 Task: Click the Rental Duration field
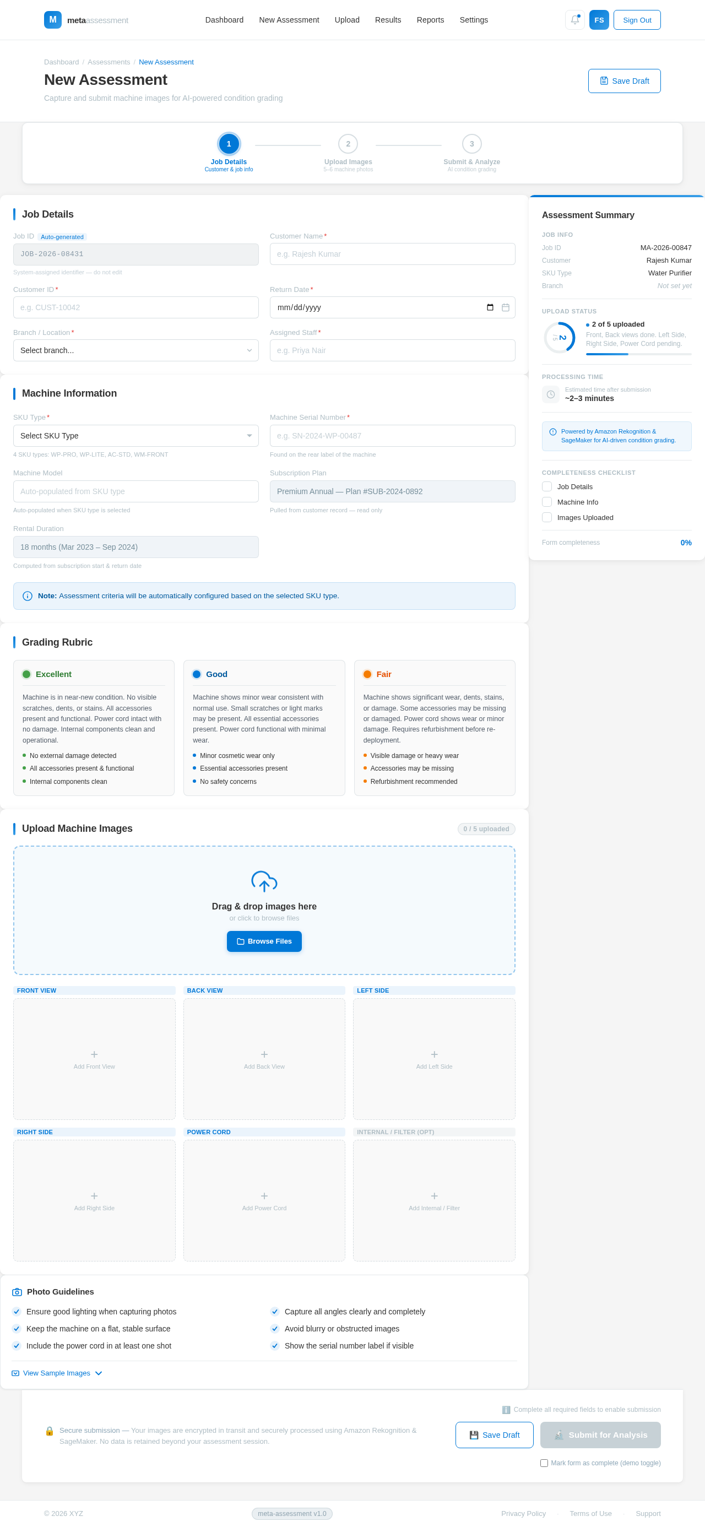point(136,547)
